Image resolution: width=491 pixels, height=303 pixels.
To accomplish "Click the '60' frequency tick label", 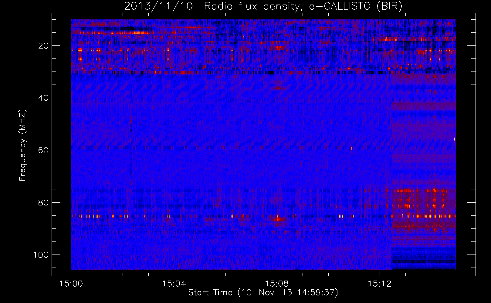I will click(x=43, y=150).
